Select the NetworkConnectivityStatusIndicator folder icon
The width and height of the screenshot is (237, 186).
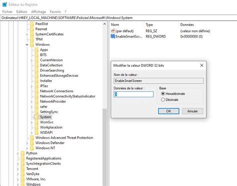pos(36,96)
